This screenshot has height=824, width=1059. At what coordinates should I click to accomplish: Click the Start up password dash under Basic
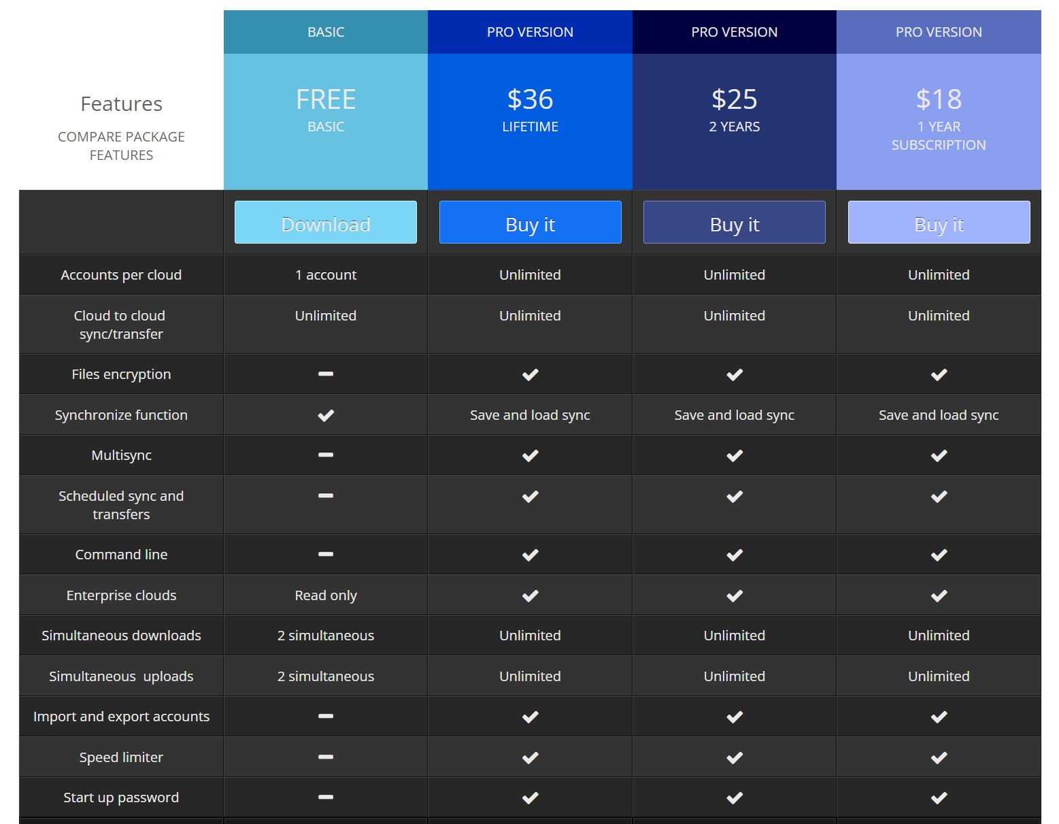coord(326,797)
